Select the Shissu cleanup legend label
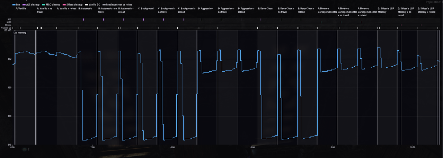This screenshot has height=158, width=443. click(x=74, y=4)
